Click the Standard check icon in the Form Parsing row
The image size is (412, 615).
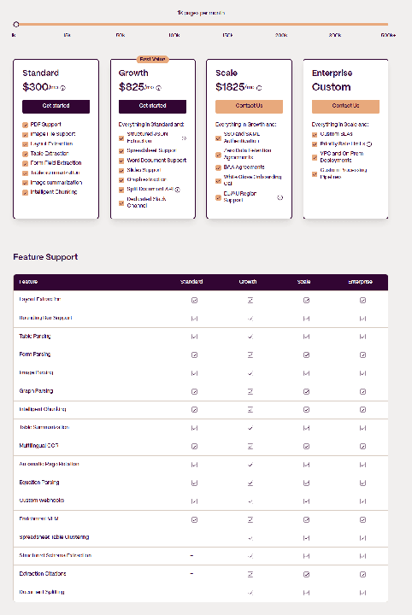point(194,355)
